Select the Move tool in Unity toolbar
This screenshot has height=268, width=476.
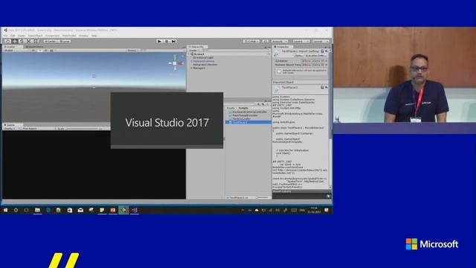coord(15,41)
